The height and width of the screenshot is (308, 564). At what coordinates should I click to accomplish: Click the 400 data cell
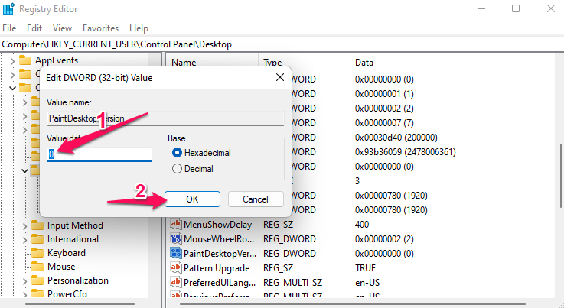pyautogui.click(x=362, y=225)
